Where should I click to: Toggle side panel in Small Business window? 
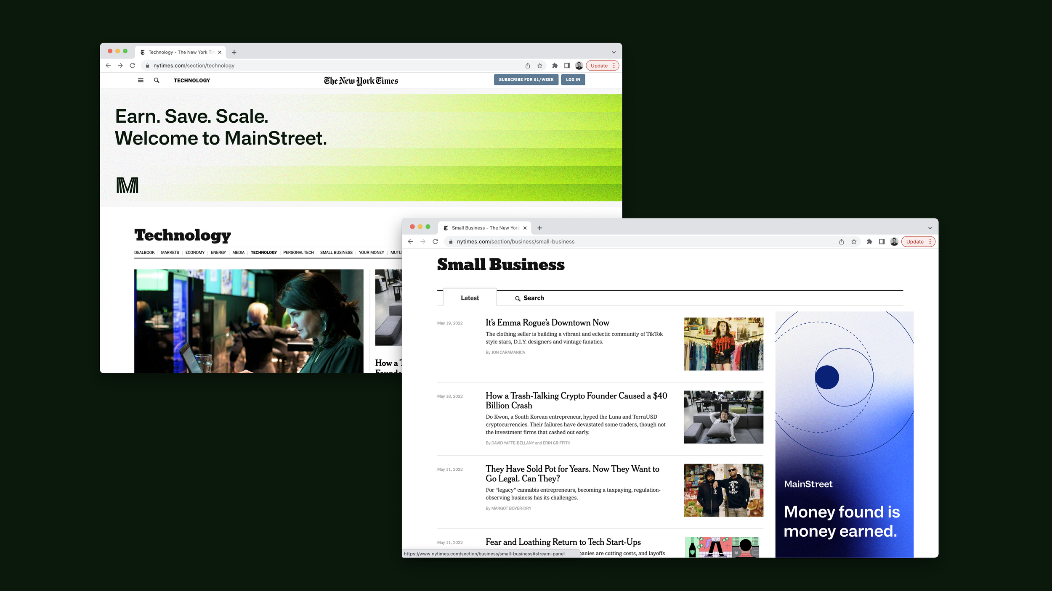(882, 242)
